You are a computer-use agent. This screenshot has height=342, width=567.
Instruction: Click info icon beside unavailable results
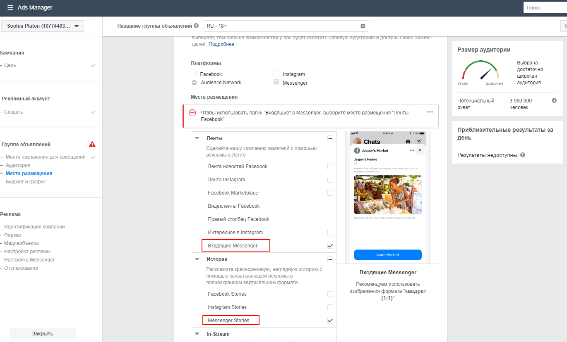point(523,155)
